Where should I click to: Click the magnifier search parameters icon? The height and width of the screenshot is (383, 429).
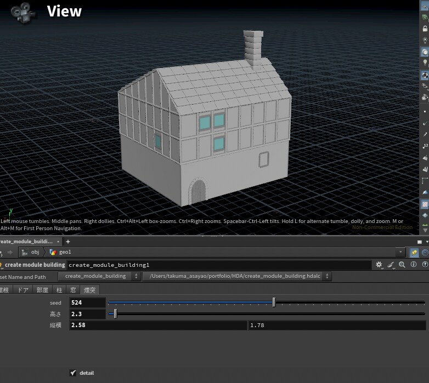tap(402, 265)
